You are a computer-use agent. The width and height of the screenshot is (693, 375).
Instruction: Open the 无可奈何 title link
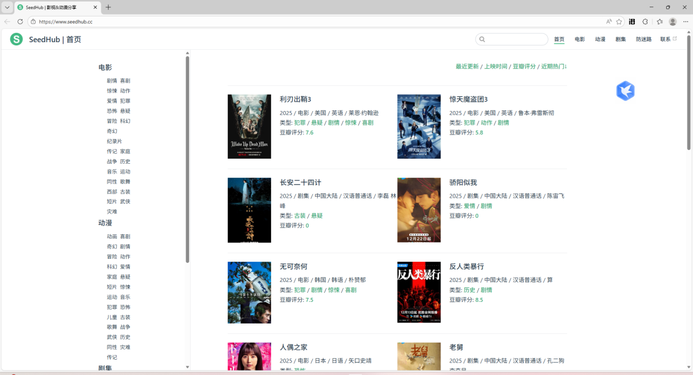294,267
